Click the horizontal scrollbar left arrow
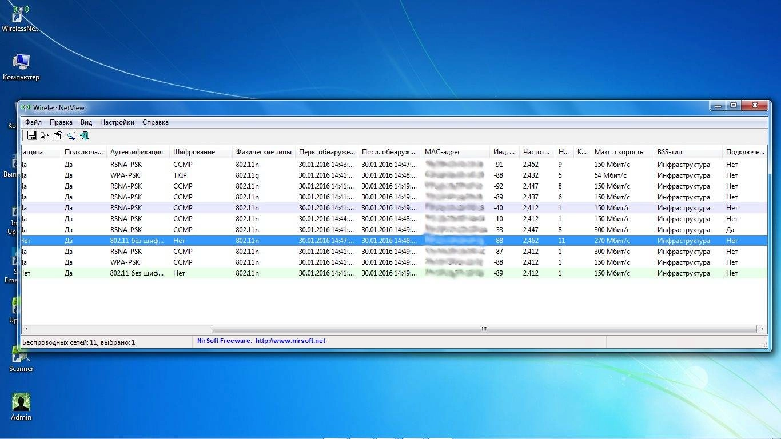Screen dimensions: 781x439 coord(26,329)
